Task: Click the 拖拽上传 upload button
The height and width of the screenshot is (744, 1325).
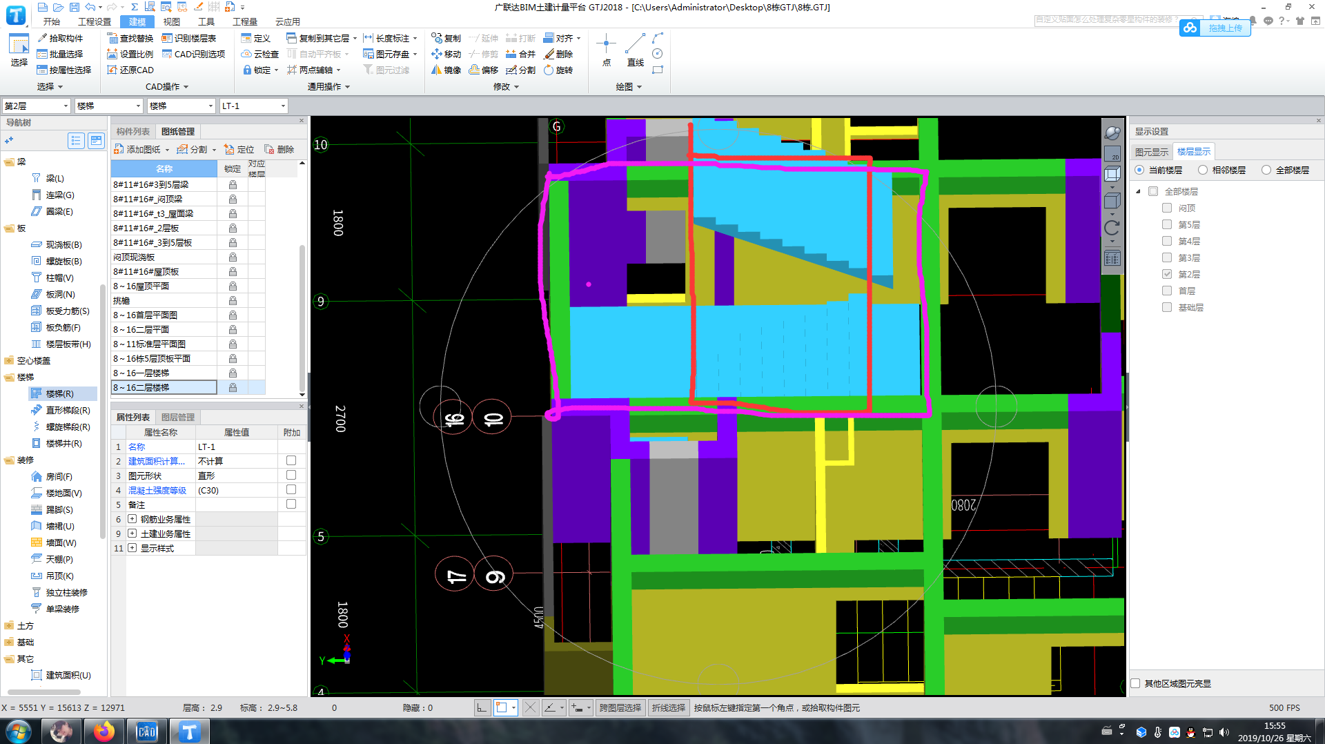Action: 1216,28
